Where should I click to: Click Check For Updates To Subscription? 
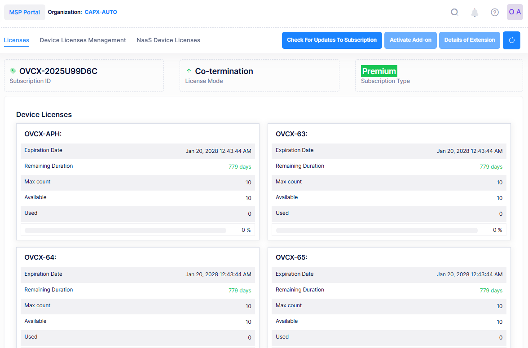click(x=332, y=40)
